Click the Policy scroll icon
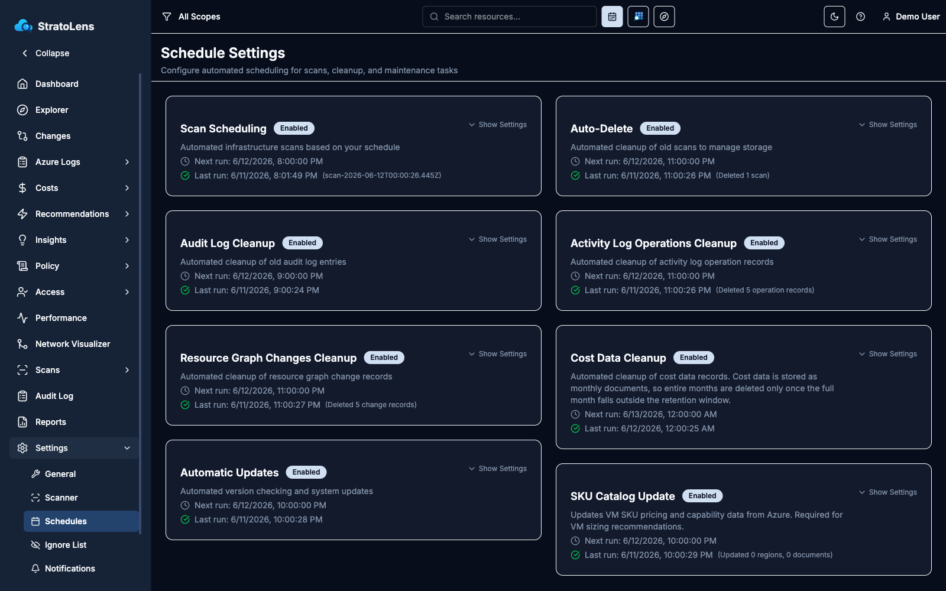The height and width of the screenshot is (591, 946). [22, 266]
